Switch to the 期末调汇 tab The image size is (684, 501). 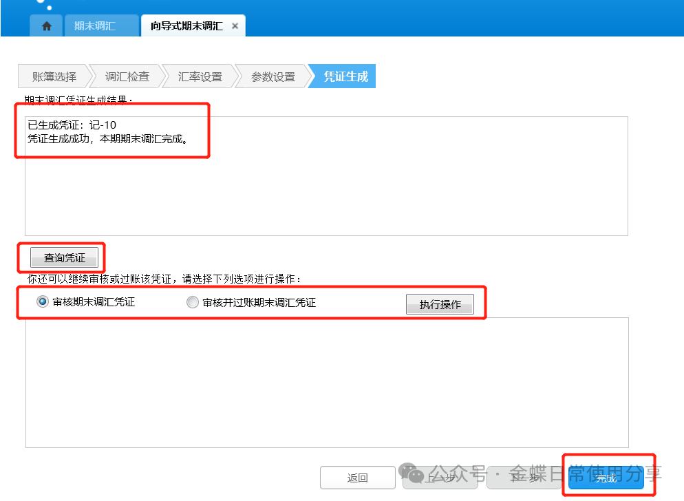click(95, 26)
